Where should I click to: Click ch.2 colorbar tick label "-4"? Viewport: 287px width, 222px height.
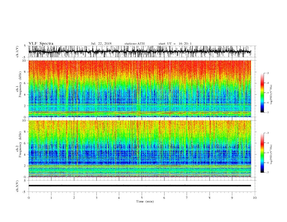267,143
